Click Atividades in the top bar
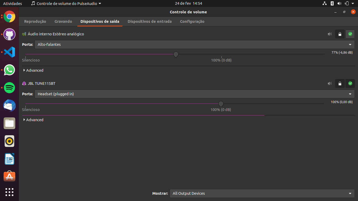The image size is (358, 201). pos(13,4)
